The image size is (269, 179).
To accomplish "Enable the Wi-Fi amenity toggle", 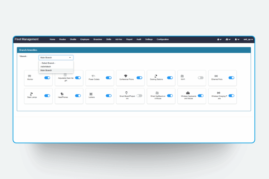I will click(x=200, y=78).
